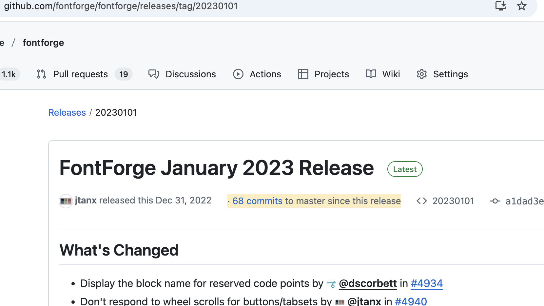Click the What's Changed heading

119,250
